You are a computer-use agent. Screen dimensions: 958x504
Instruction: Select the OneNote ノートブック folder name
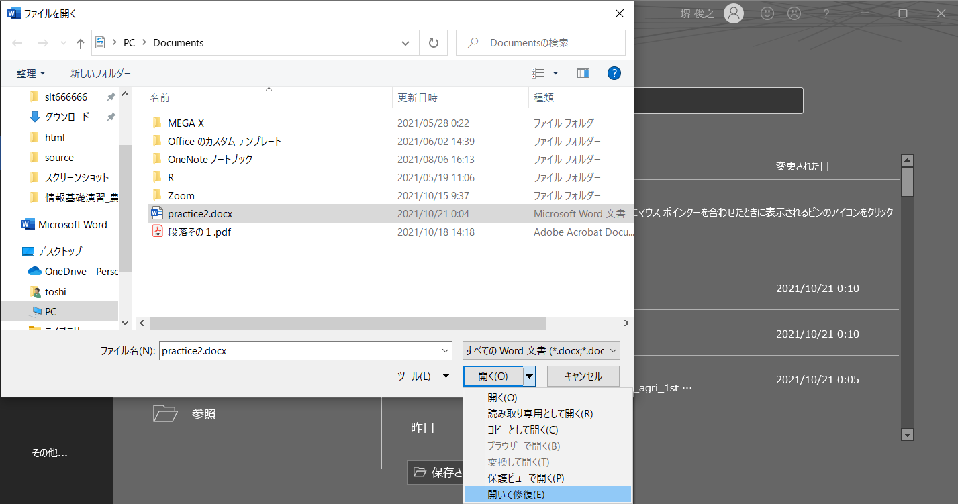210,160
